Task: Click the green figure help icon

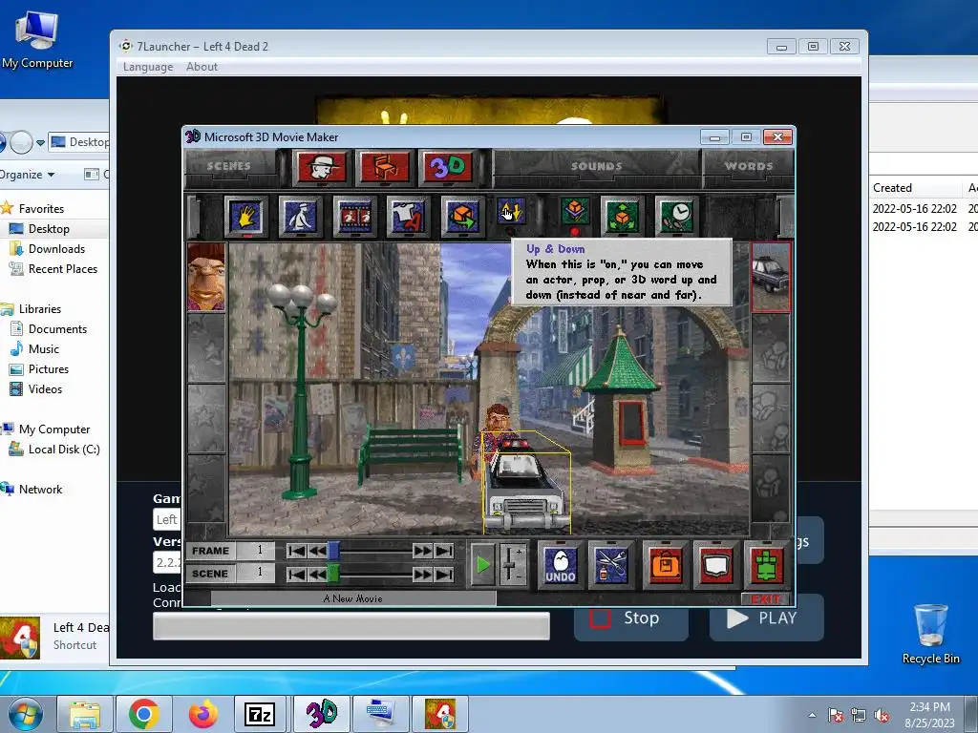Action: (x=767, y=565)
